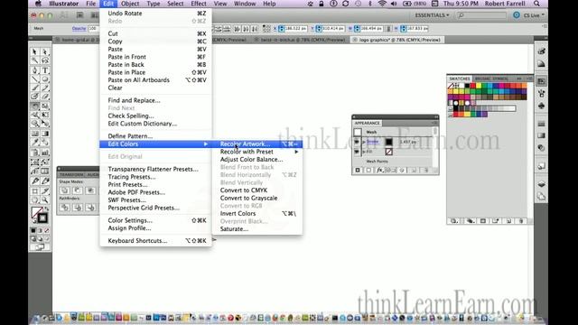
Task: Select the Pencil tool
Action: (44, 88)
